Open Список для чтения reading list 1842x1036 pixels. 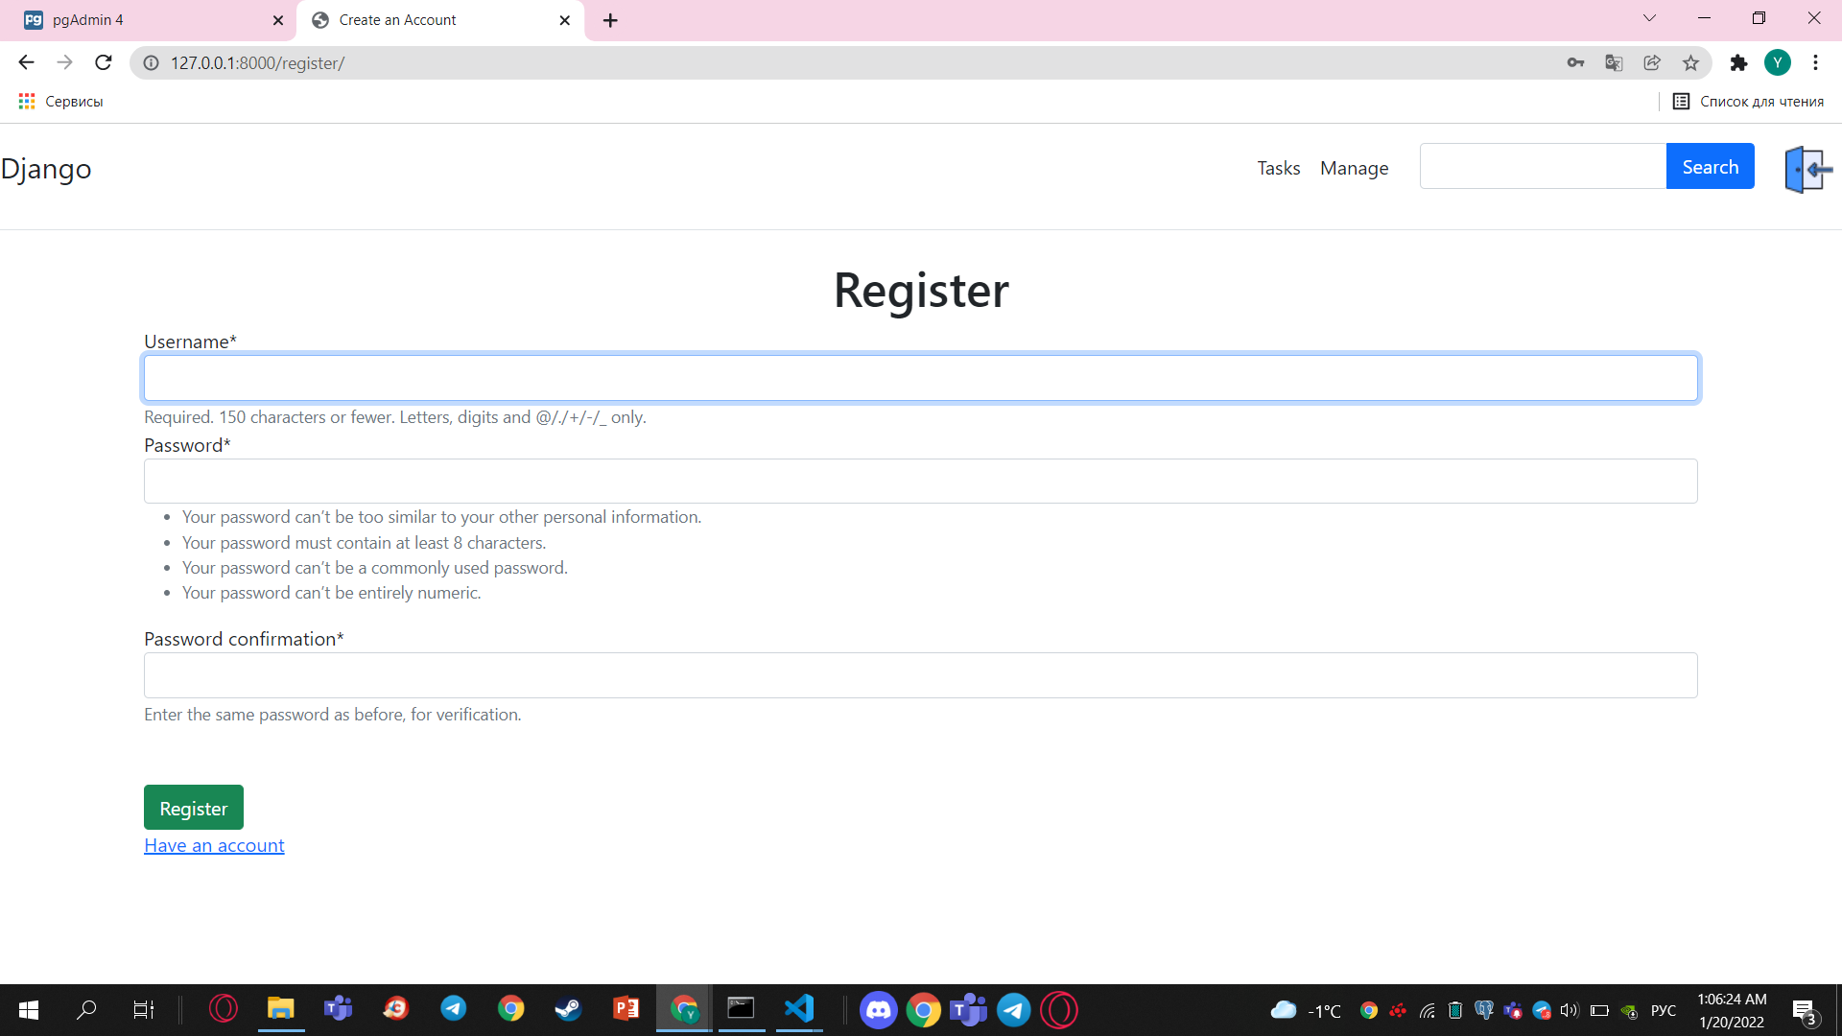1748,101
